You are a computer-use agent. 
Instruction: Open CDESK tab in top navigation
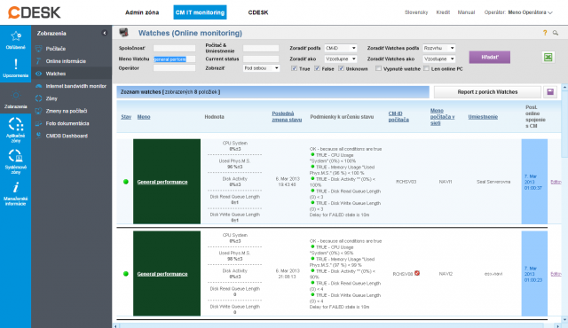(x=258, y=12)
